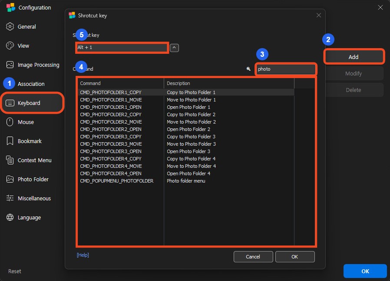This screenshot has width=390, height=281.
Task: Close the Shrotcut key dialog
Action: 319,16
